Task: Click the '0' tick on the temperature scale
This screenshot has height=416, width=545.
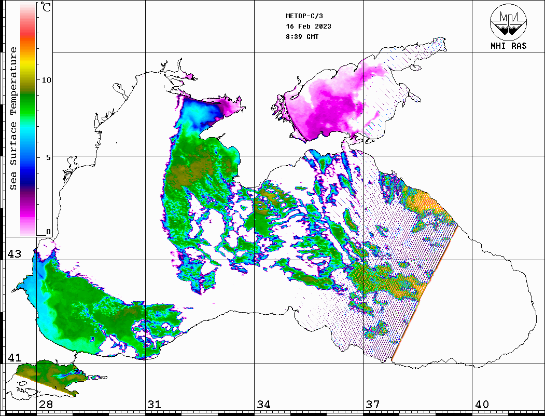Action: [x=48, y=232]
